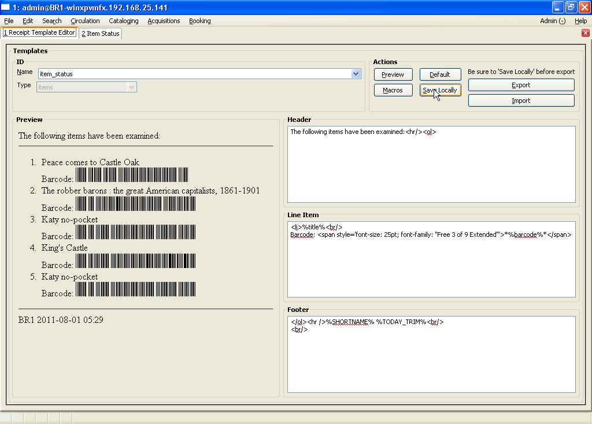Viewport: 592px width, 424px height.
Task: Open the Cataloging menu
Action: [x=124, y=21]
